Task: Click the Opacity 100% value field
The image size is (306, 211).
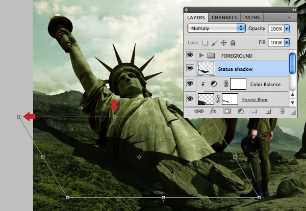Action: tap(276, 29)
